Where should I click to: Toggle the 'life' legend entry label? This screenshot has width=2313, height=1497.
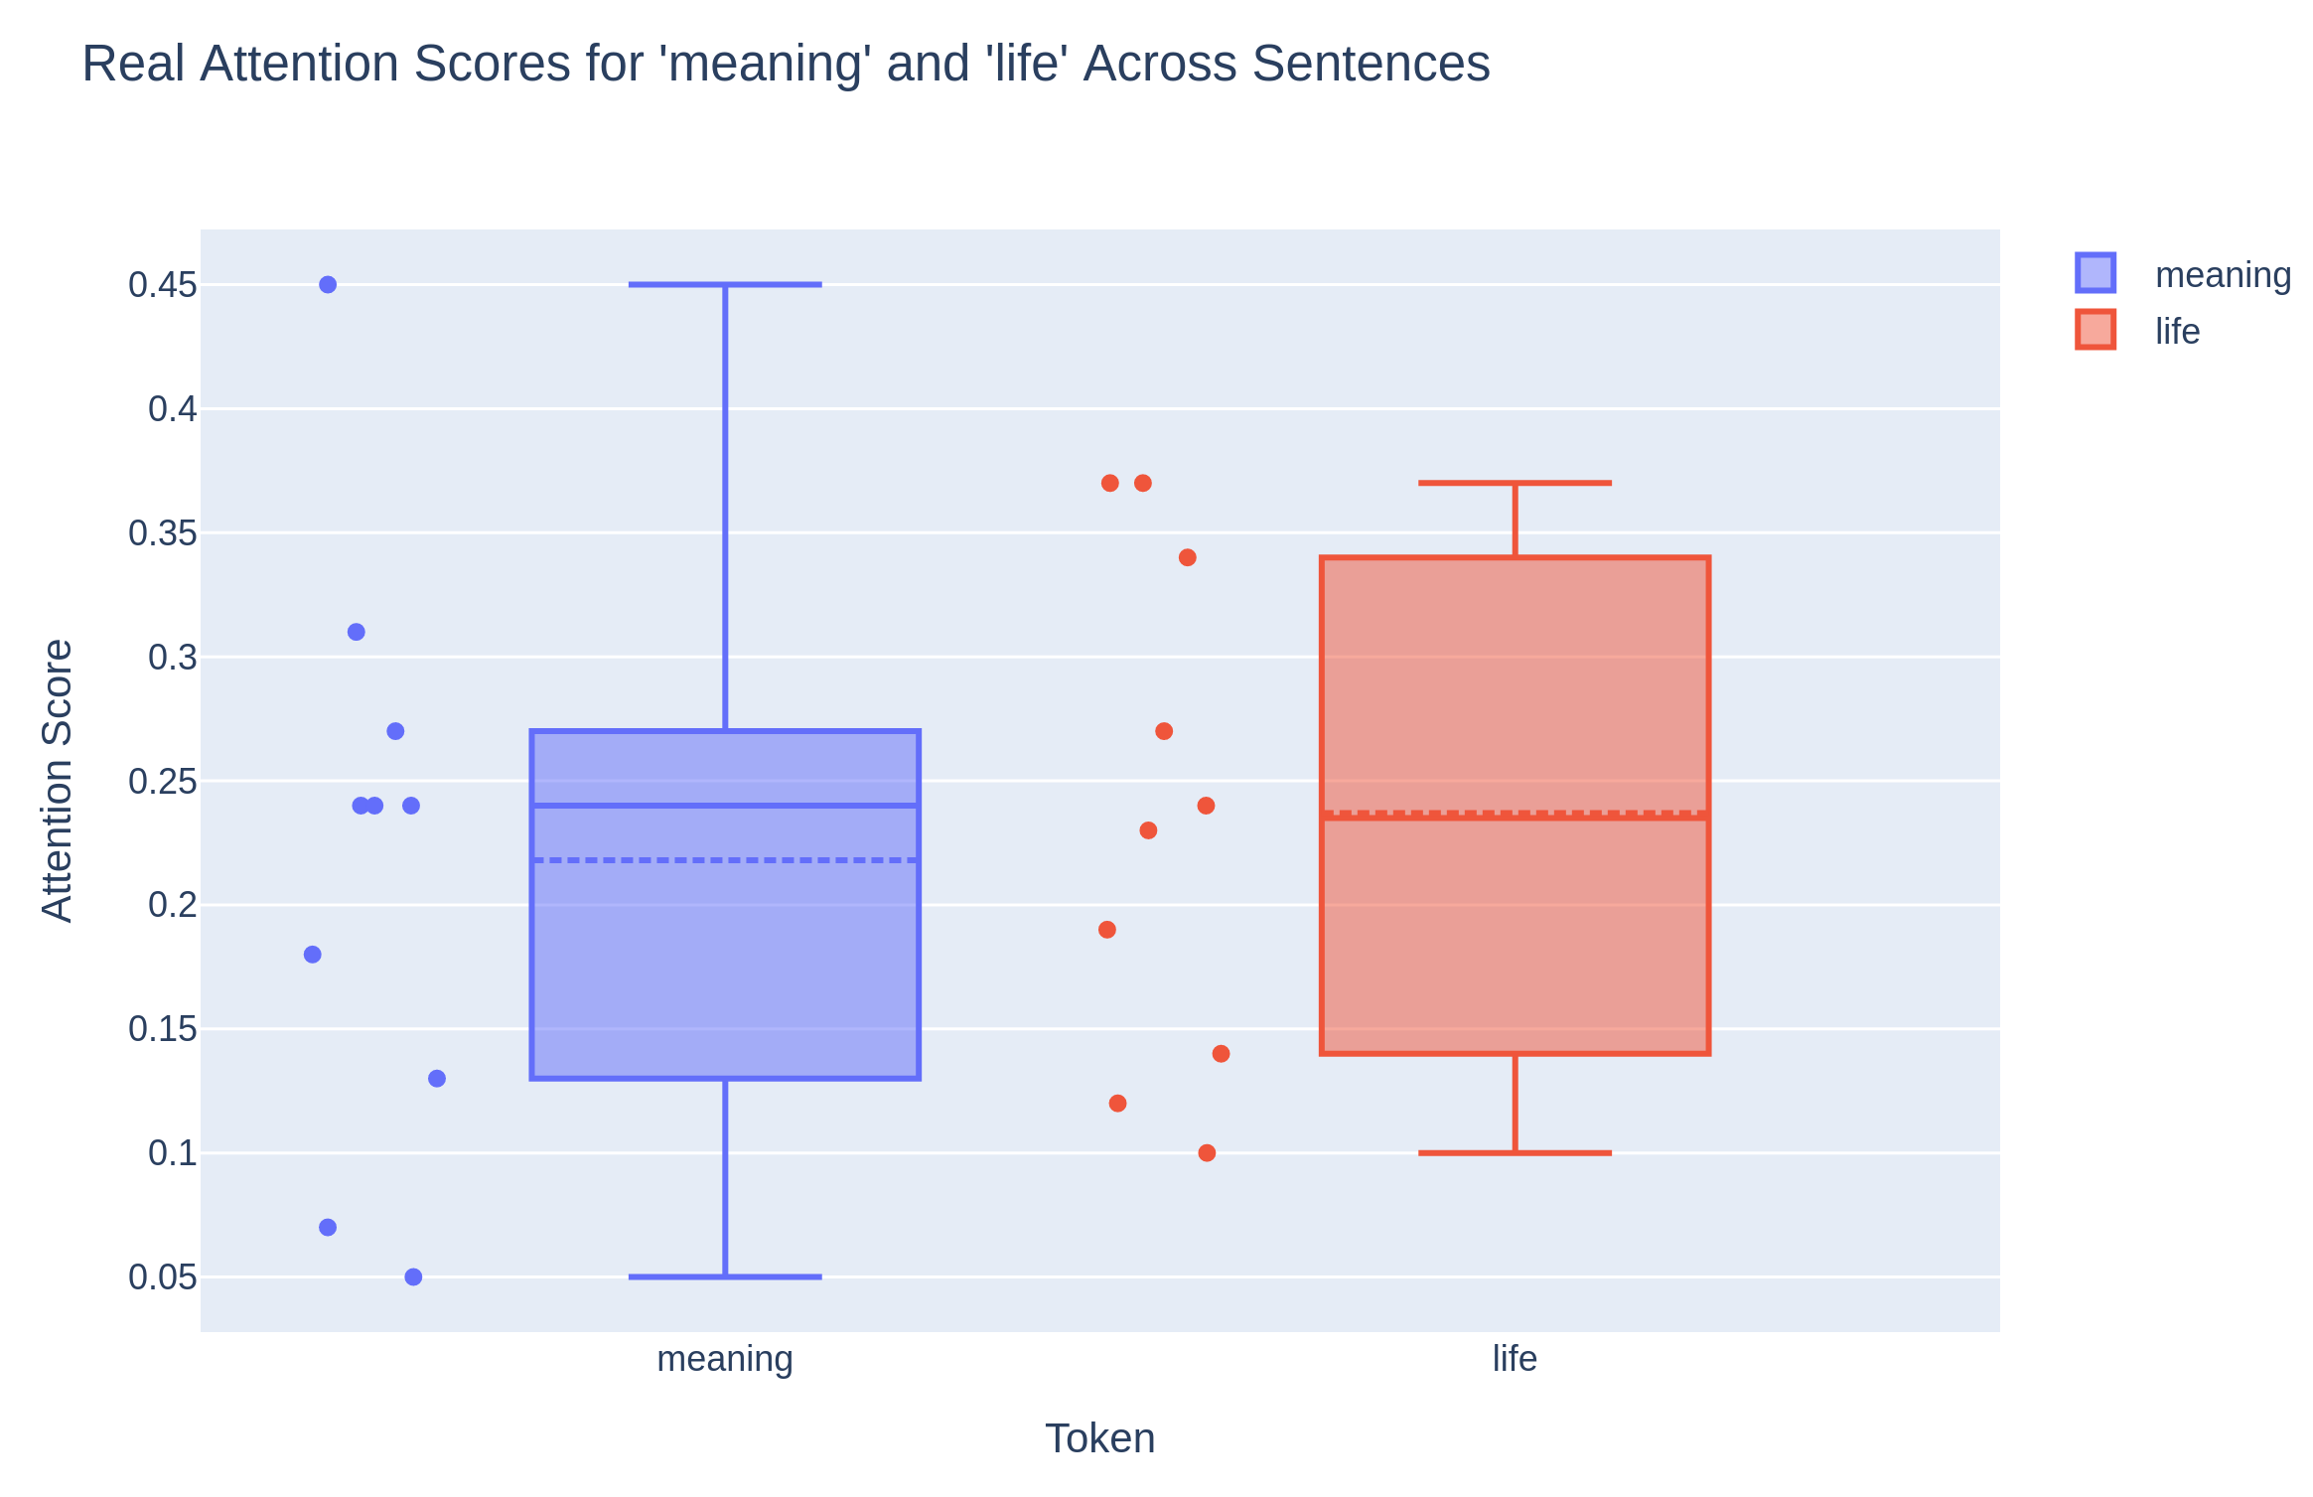click(x=2176, y=332)
